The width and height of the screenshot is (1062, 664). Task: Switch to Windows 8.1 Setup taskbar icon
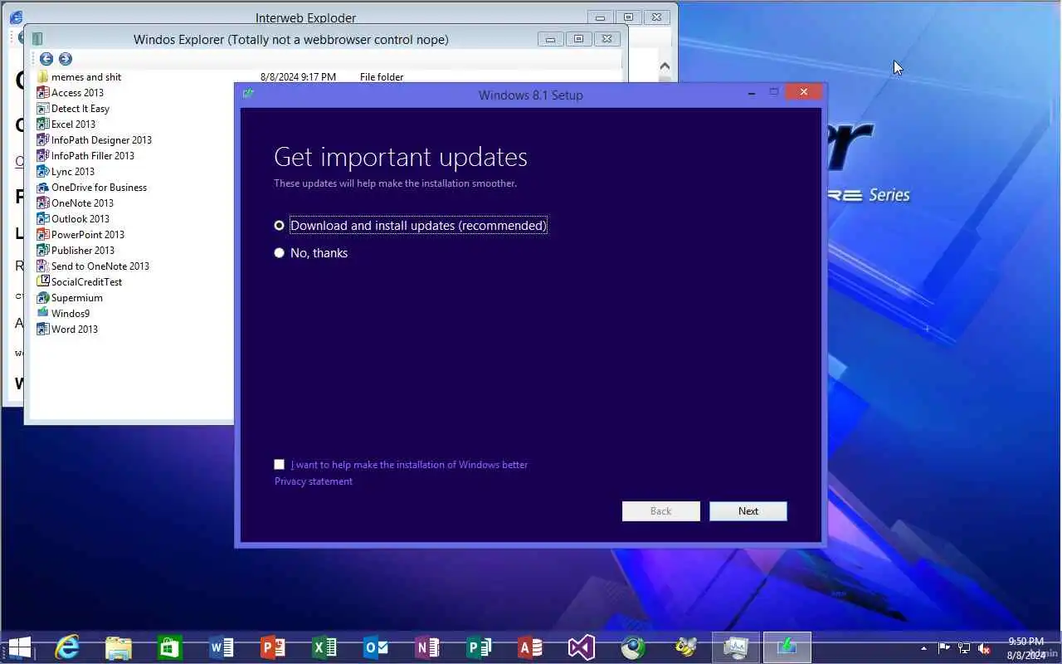coord(787,647)
